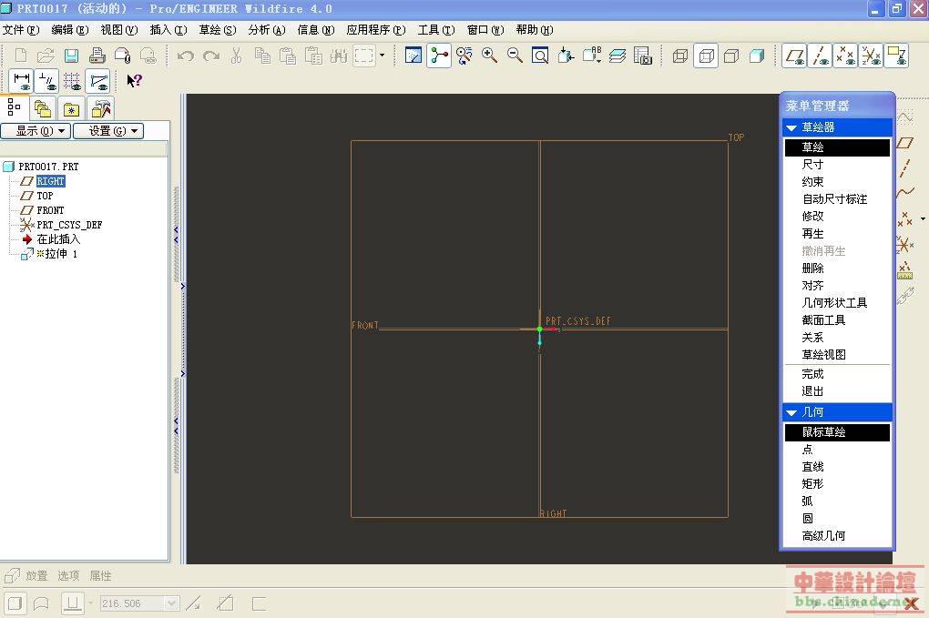Open the 视图 menu
Image resolution: width=929 pixels, height=618 pixels.
(x=119, y=30)
